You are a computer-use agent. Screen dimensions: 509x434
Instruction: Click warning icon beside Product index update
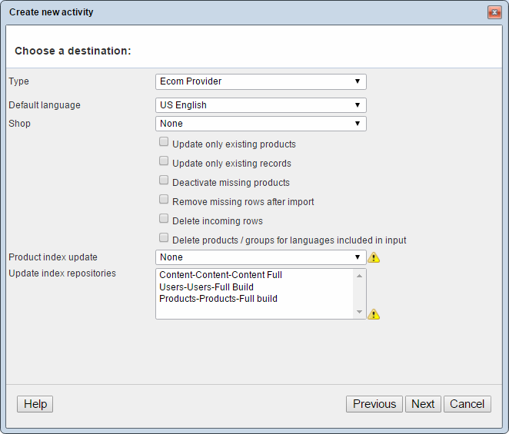[374, 257]
